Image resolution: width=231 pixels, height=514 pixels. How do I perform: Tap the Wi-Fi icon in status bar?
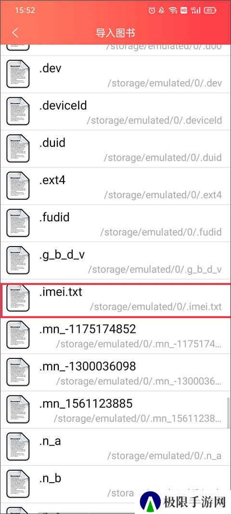(x=173, y=10)
